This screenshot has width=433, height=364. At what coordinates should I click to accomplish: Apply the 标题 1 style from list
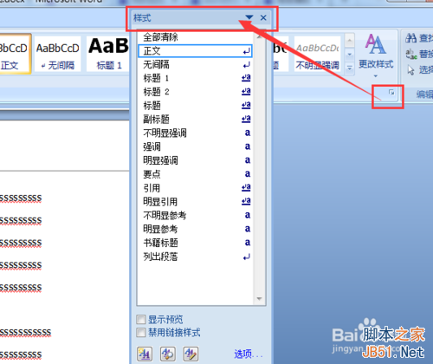195,78
